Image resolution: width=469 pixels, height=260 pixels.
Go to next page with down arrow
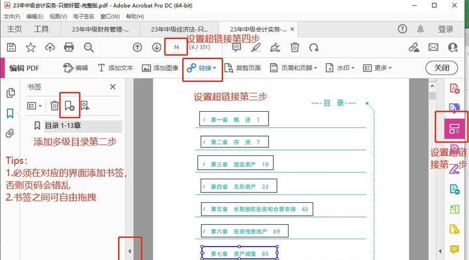click(156, 47)
